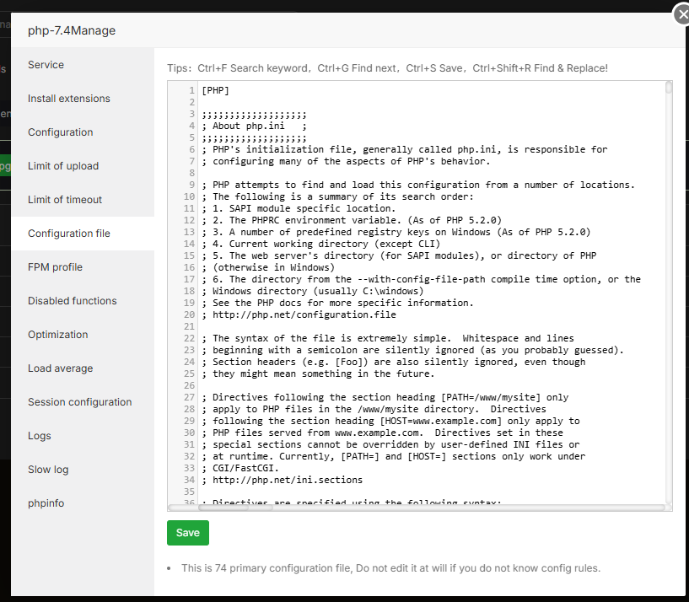Open Session configuration settings
Image resolution: width=689 pixels, height=602 pixels.
[x=80, y=402]
